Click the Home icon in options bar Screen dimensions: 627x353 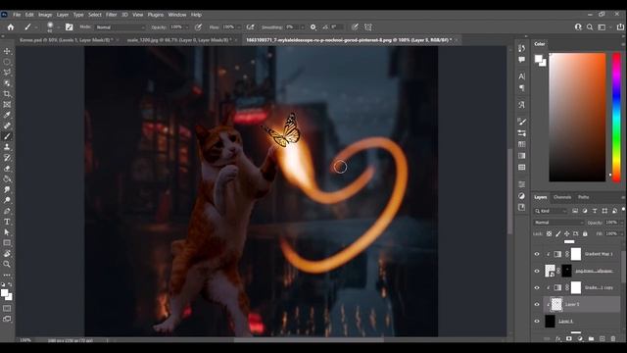[x=11, y=27]
